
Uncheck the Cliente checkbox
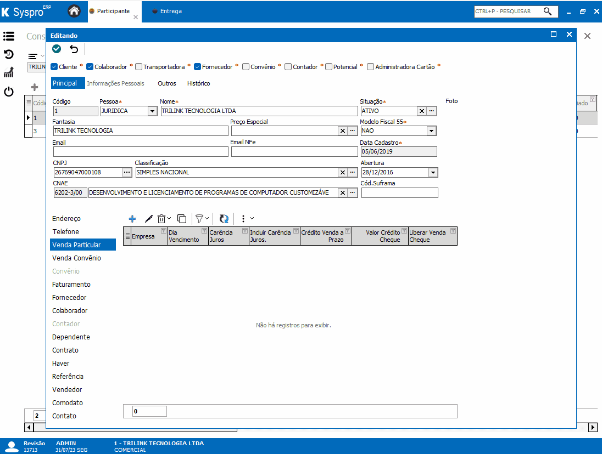[x=54, y=67]
